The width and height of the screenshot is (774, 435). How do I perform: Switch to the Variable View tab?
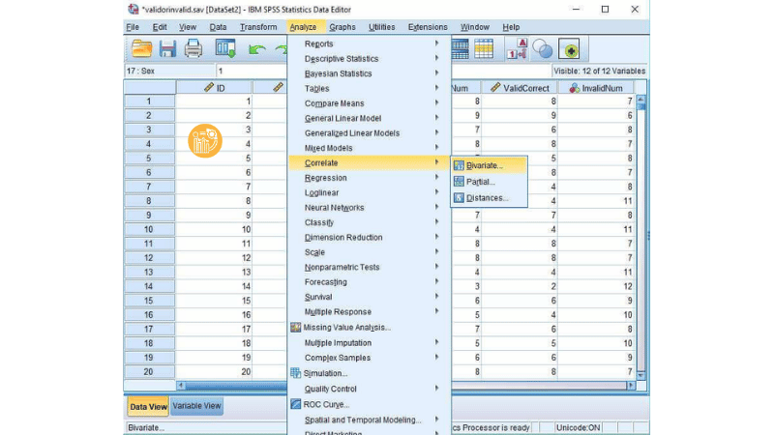point(196,406)
